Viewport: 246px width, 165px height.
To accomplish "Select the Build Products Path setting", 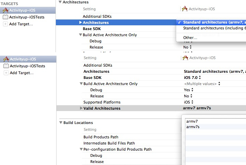I will (x=101, y=137).
